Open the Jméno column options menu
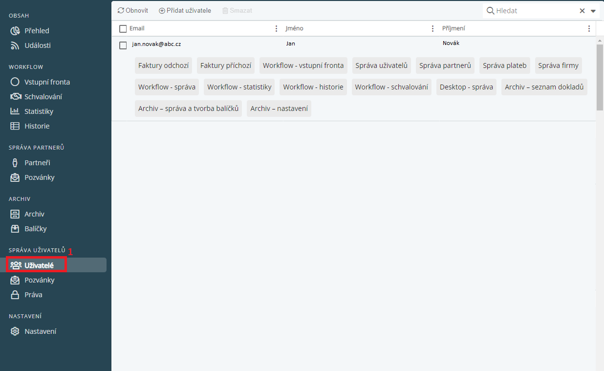The height and width of the screenshot is (371, 604). tap(432, 29)
